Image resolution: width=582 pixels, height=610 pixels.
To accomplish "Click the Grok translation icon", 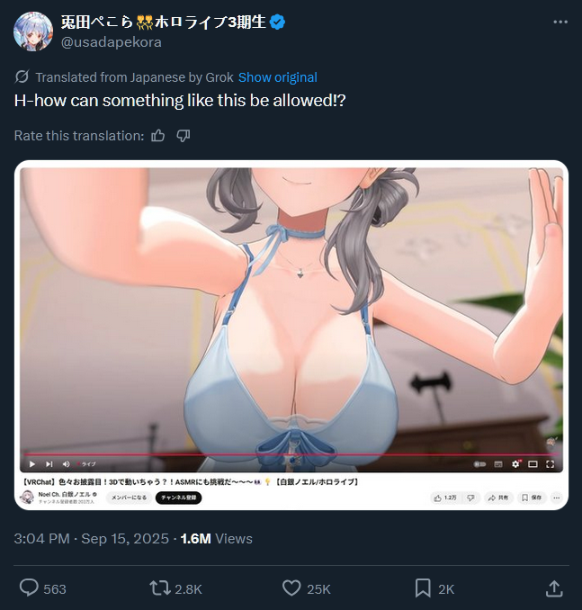I will pyautogui.click(x=22, y=77).
